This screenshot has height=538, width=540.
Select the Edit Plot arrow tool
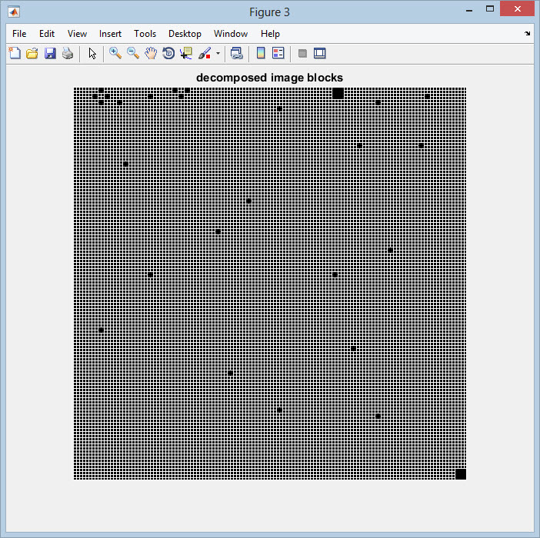[92, 53]
